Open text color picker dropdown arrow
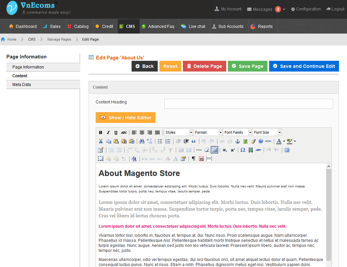Viewport: 347px width, 267px height. click(x=284, y=141)
